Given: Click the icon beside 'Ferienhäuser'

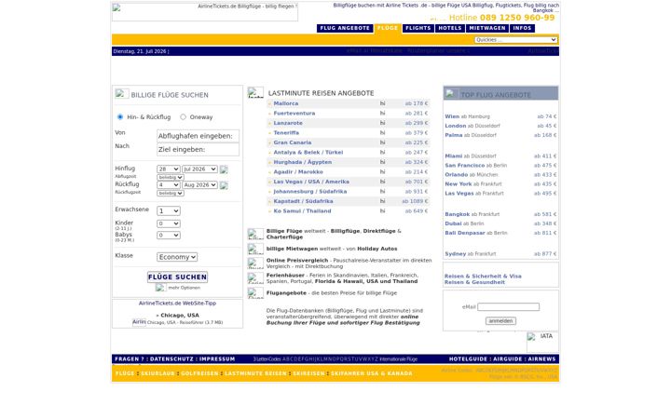Looking at the screenshot, I should click(x=255, y=277).
